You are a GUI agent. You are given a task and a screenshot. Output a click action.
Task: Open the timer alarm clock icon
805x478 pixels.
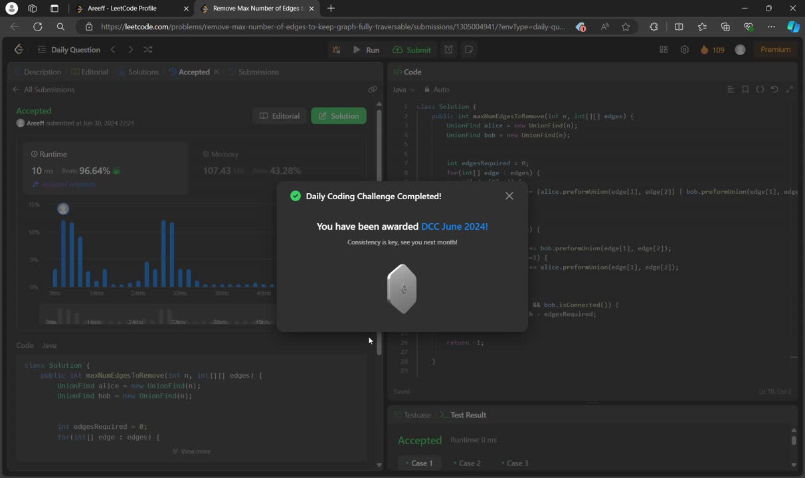pos(449,50)
